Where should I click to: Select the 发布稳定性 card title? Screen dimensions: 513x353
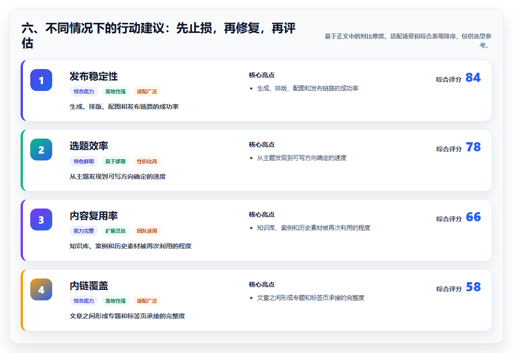tap(93, 76)
